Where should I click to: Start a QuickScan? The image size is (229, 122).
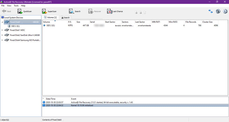pos(24,11)
